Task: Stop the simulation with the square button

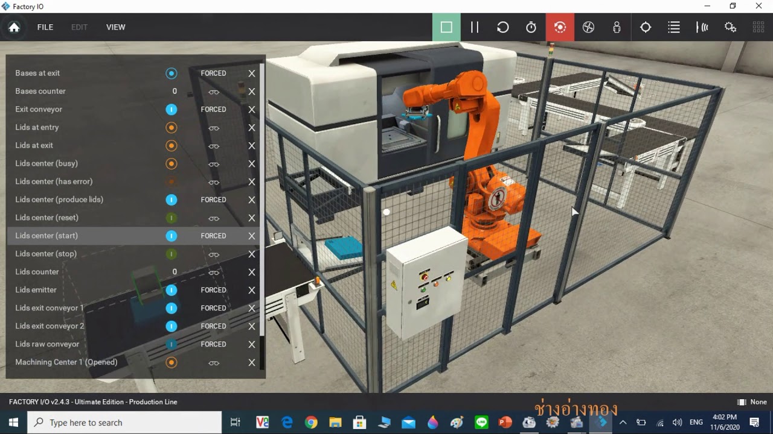Action: (x=446, y=27)
